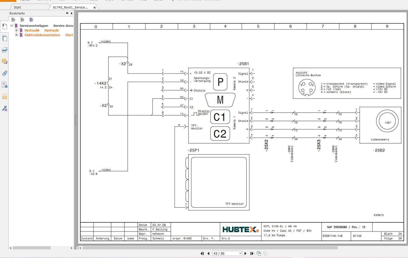Open the Comments panel icon
Screen dimensions: 408x258
4,61
